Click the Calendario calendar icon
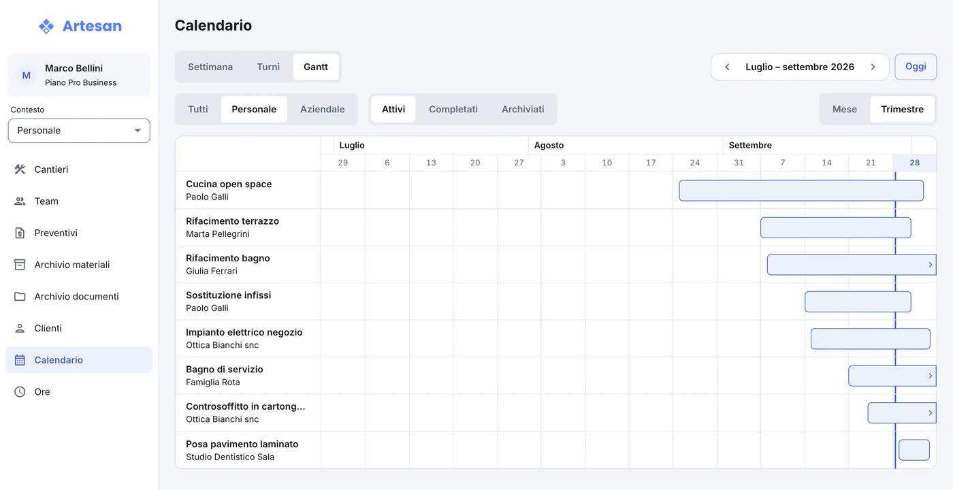Viewport: 953px width, 490px height. (x=20, y=360)
